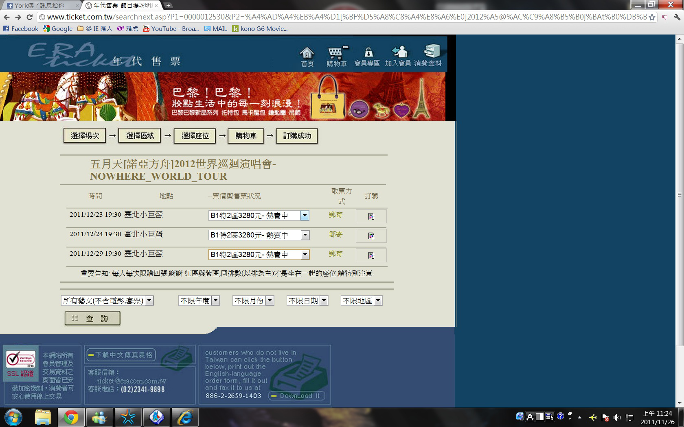Click 郵寄 link for 2011/12/23 show
This screenshot has width=684, height=427.
point(336,215)
